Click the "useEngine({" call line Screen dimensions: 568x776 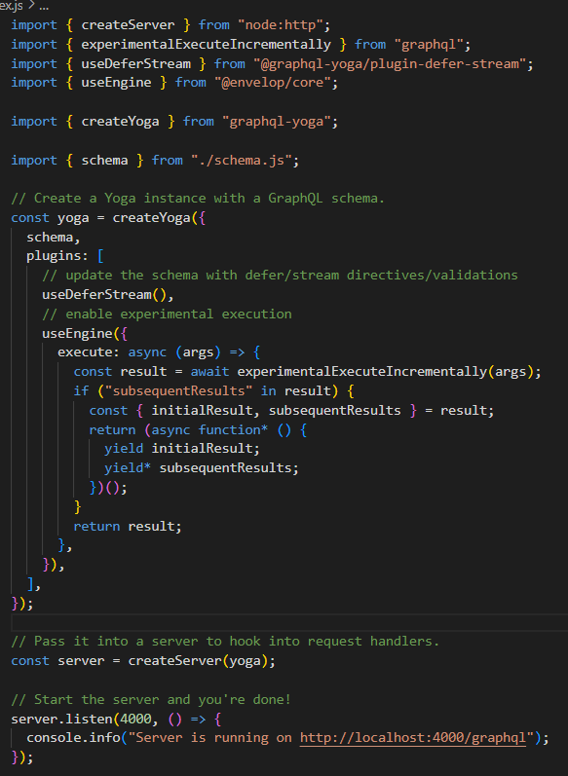[85, 334]
